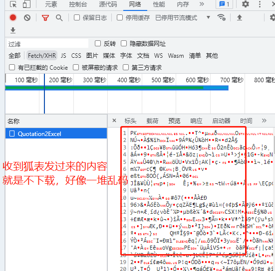Filter requests by 图片

pyautogui.click(x=92, y=56)
